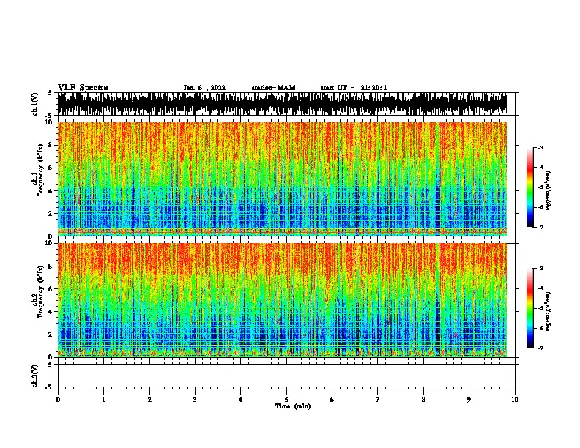The width and height of the screenshot is (580, 448).
Task: Click the "8" kHz tick on ch.2 frequency axis
Action: (x=51, y=266)
